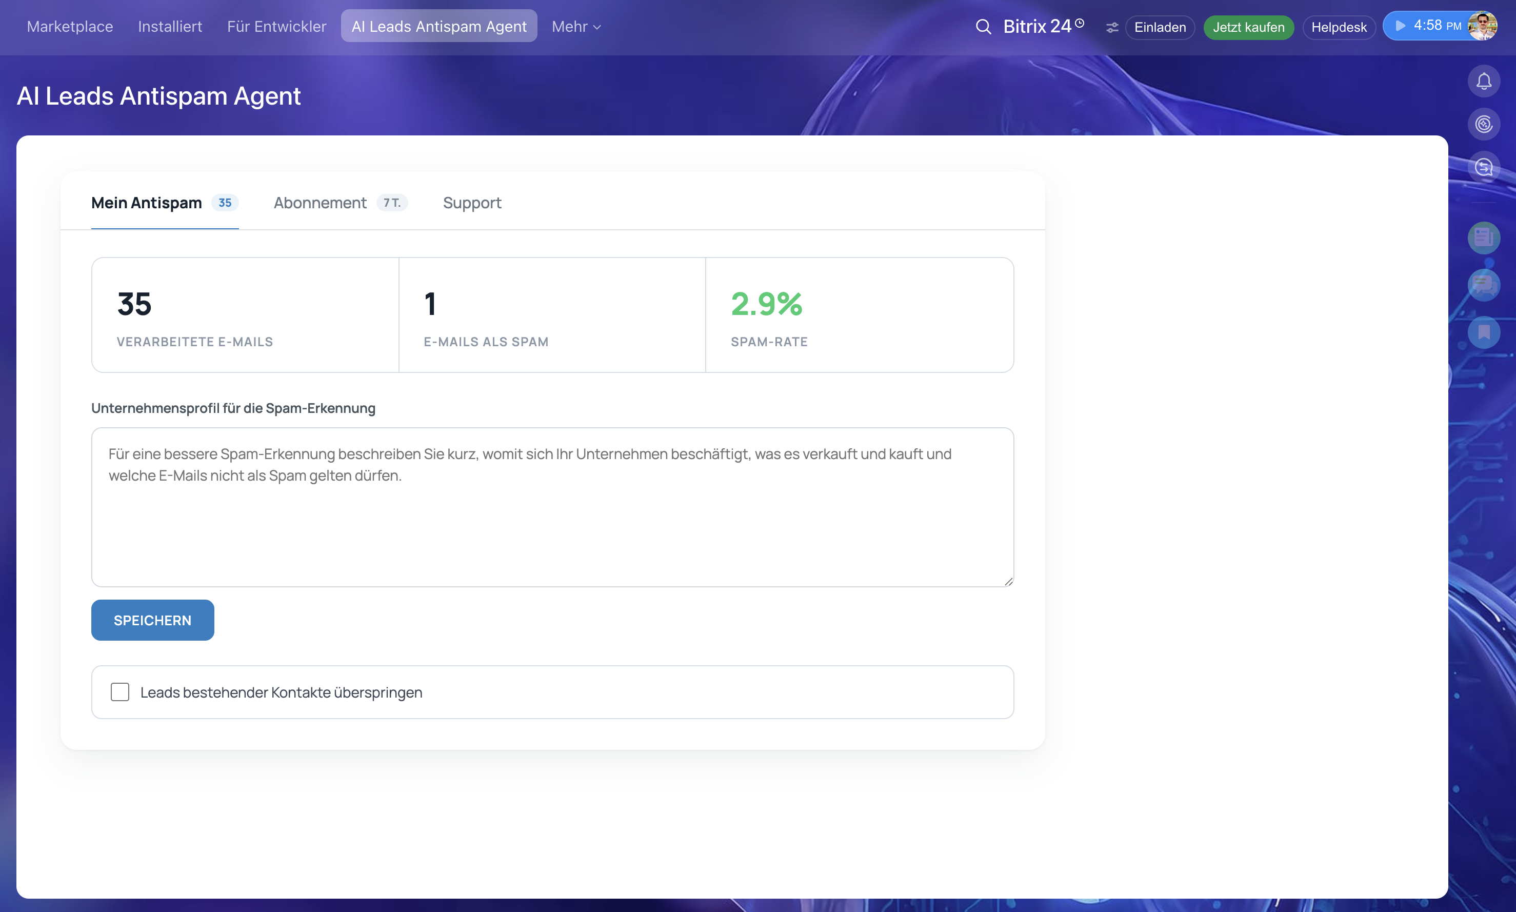Click the Einladen button
The image size is (1516, 912).
point(1160,27)
